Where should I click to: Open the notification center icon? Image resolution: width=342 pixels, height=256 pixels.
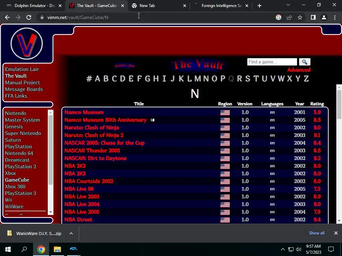click(x=331, y=249)
